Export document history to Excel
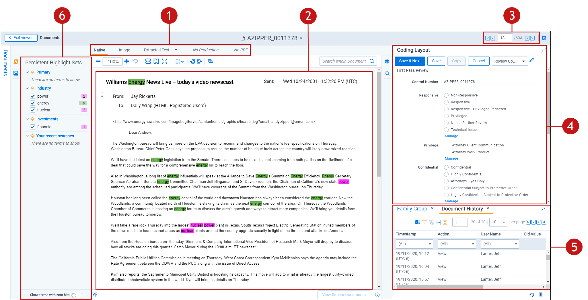The image size is (588, 300). point(418,222)
